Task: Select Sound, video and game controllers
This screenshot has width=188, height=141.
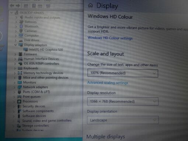Action: (x=47, y=121)
